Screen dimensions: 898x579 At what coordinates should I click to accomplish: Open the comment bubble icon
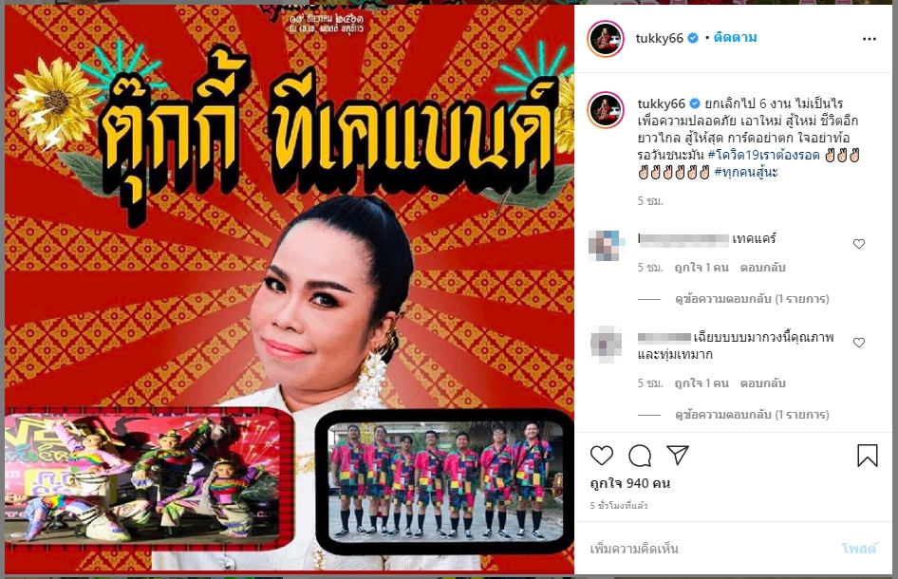[x=640, y=456]
